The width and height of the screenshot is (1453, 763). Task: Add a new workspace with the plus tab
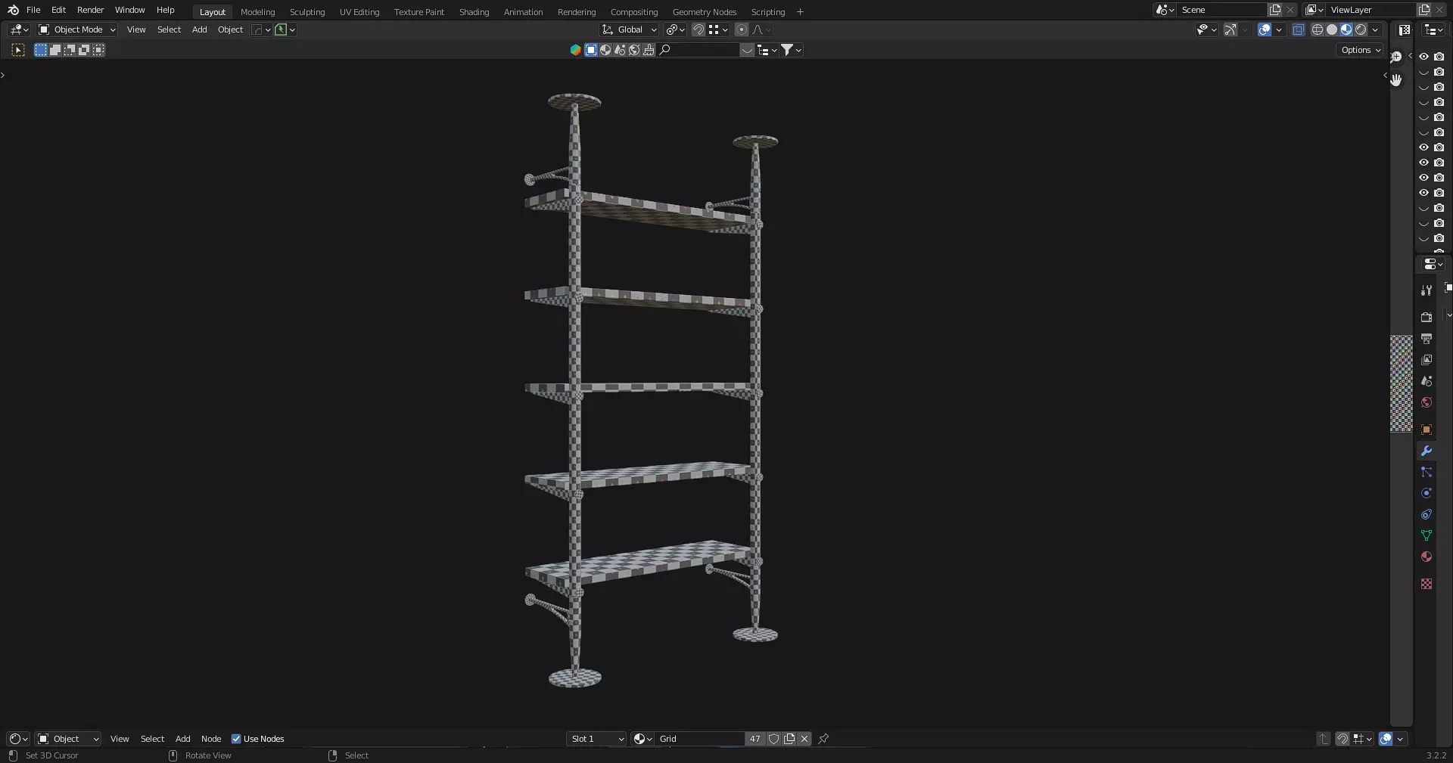click(x=800, y=12)
